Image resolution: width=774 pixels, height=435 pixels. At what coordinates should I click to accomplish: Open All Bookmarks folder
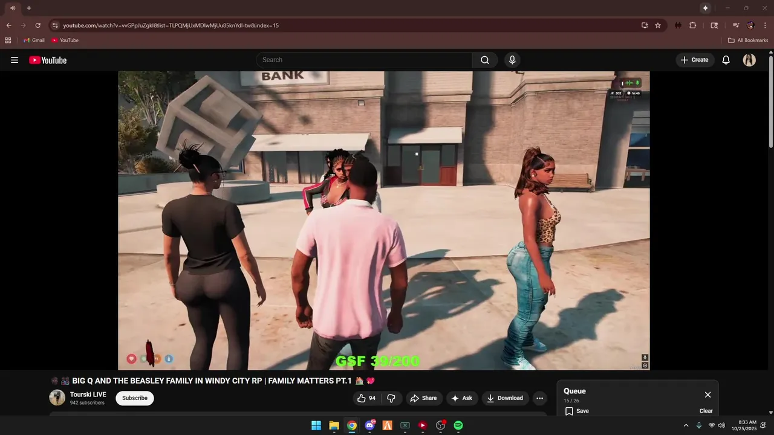[x=748, y=40]
